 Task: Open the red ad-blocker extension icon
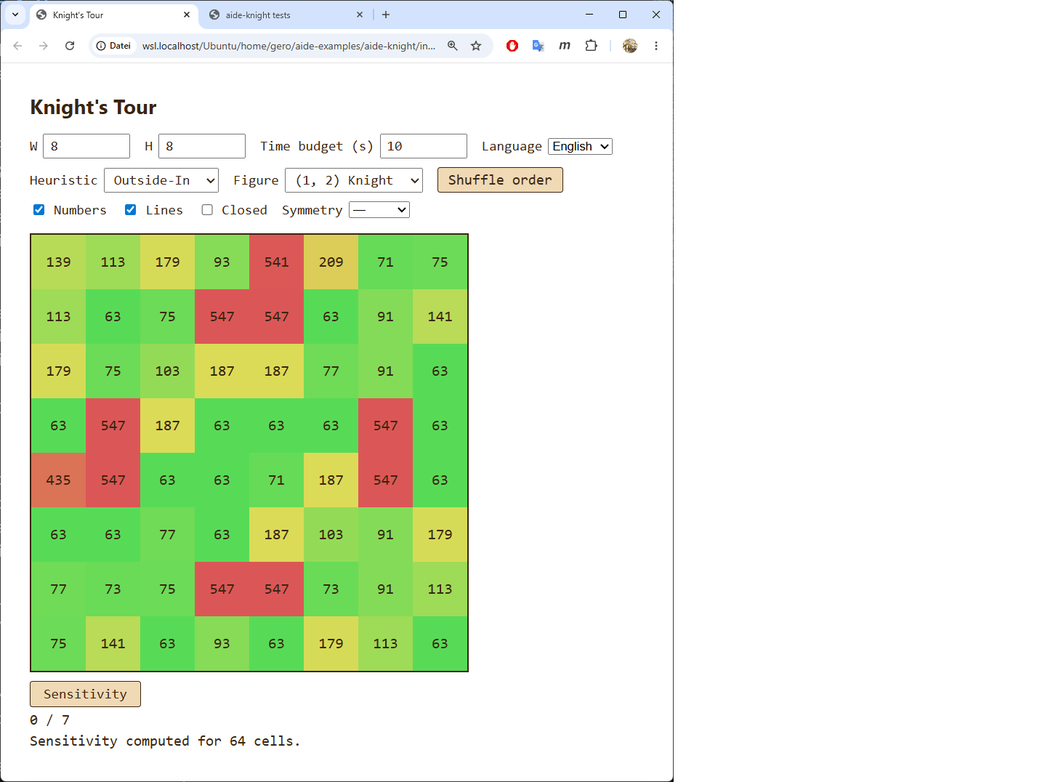tap(512, 46)
